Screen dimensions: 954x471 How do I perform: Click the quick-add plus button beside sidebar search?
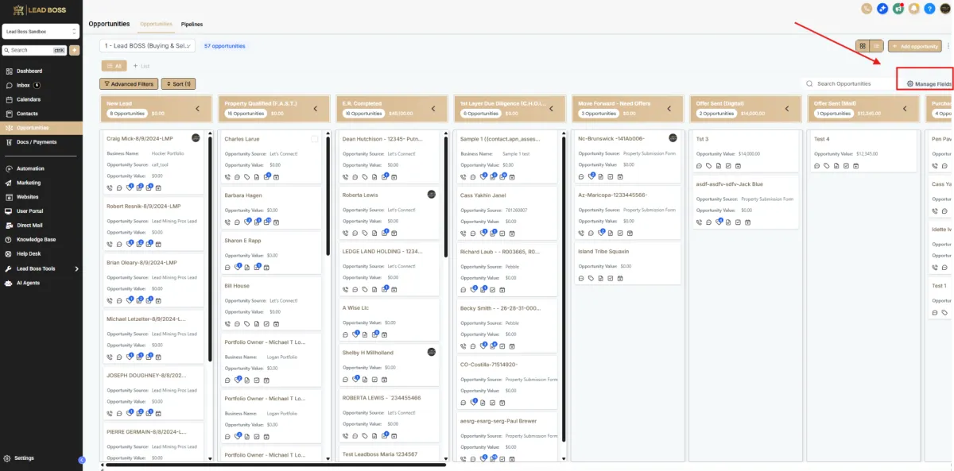[75, 50]
